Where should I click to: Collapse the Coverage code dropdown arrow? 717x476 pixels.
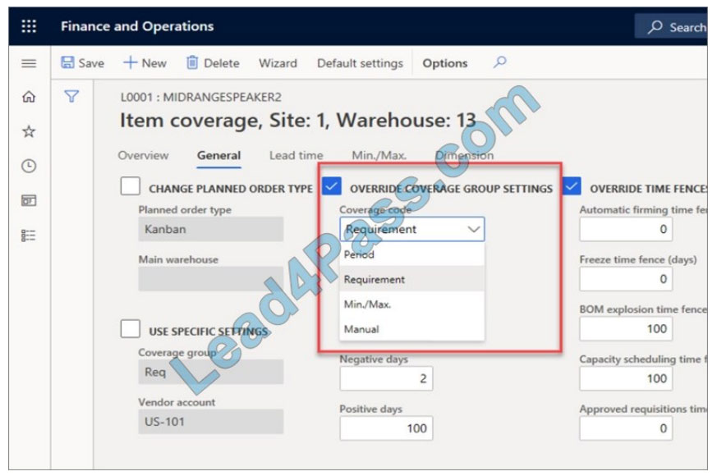474,229
